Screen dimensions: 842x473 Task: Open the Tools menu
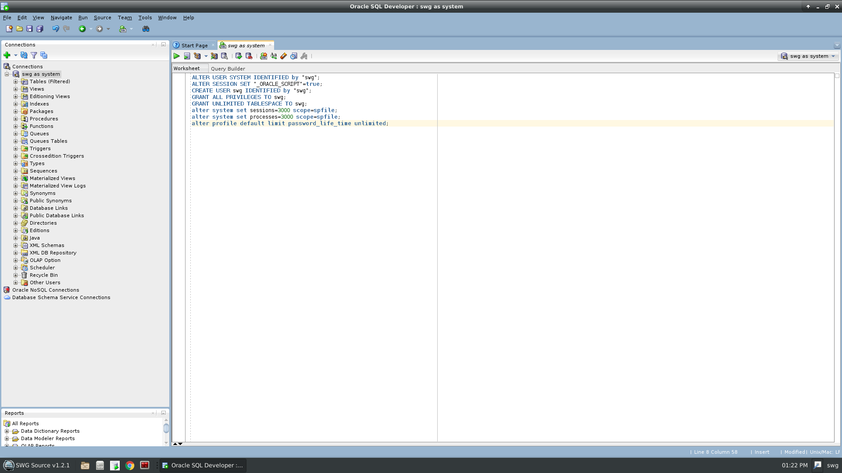145,18
